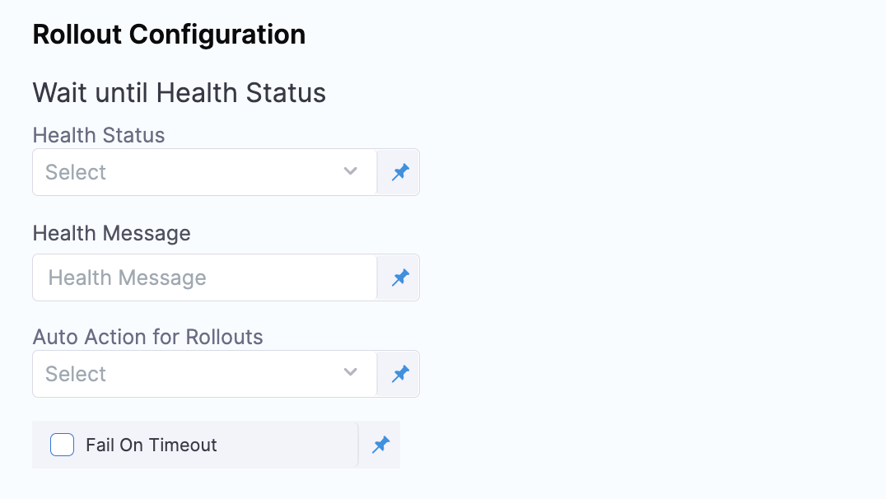The image size is (886, 499).
Task: Click the Select placeholder in Health Status
Action: pyautogui.click(x=76, y=172)
